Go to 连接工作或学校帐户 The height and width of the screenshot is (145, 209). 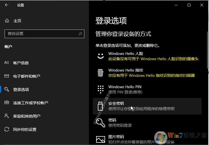coord(31,103)
